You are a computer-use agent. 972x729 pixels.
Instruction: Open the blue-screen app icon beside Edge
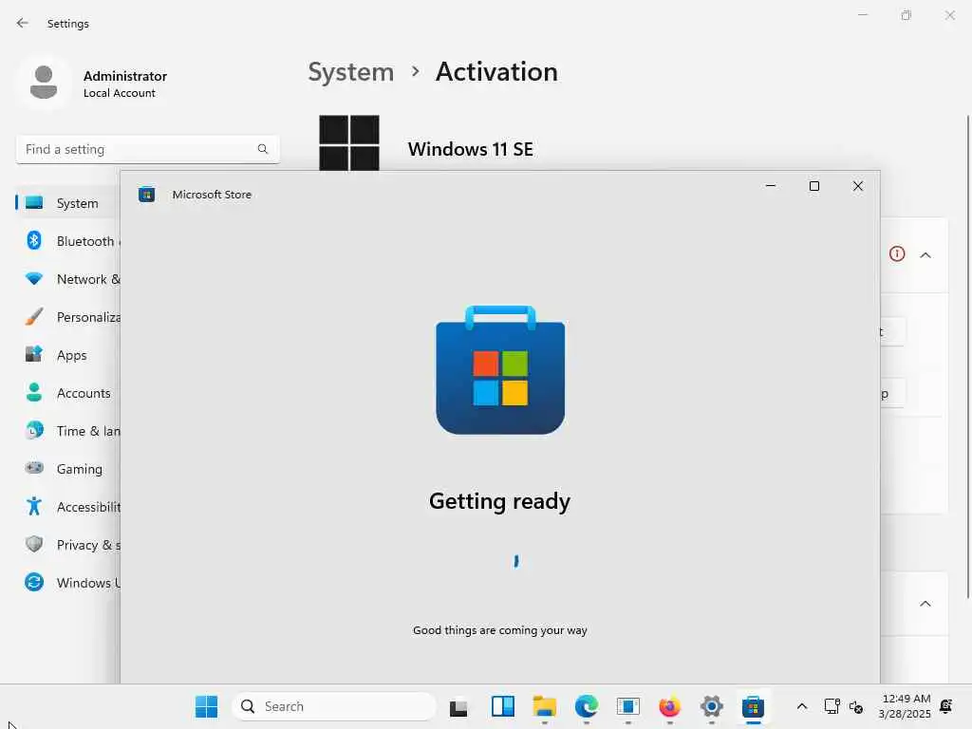click(628, 706)
